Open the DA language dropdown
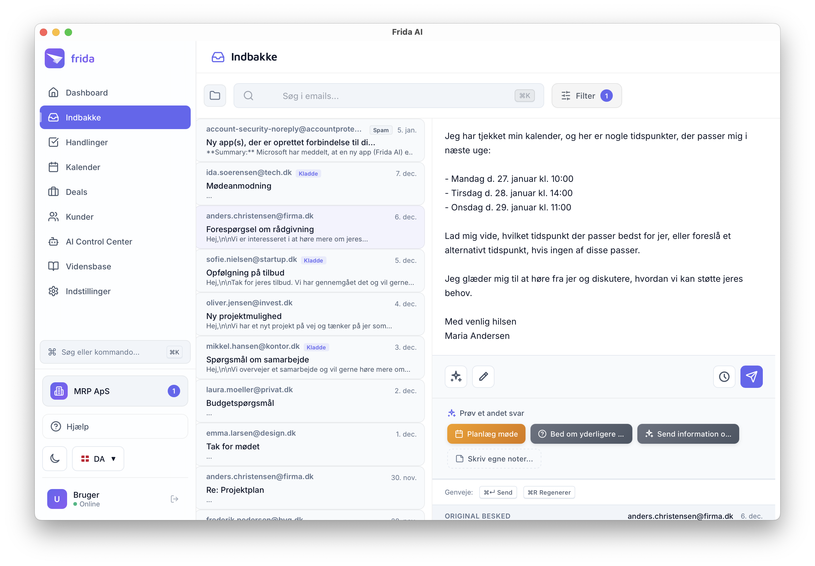 (98, 459)
